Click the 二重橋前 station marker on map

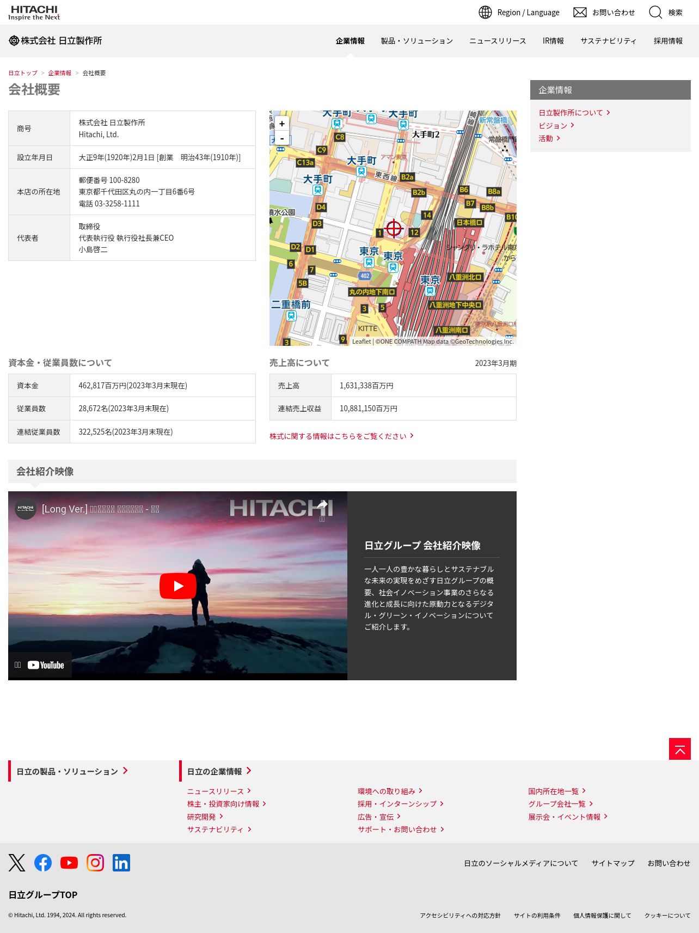pos(291,315)
